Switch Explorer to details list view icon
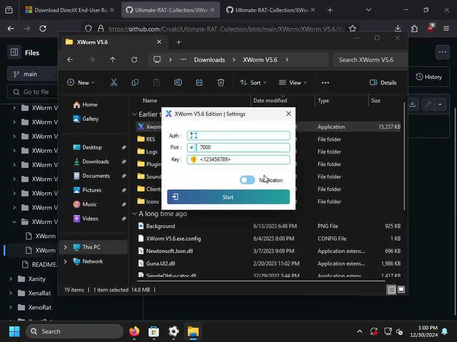Image resolution: width=457 pixels, height=342 pixels. coord(391,289)
